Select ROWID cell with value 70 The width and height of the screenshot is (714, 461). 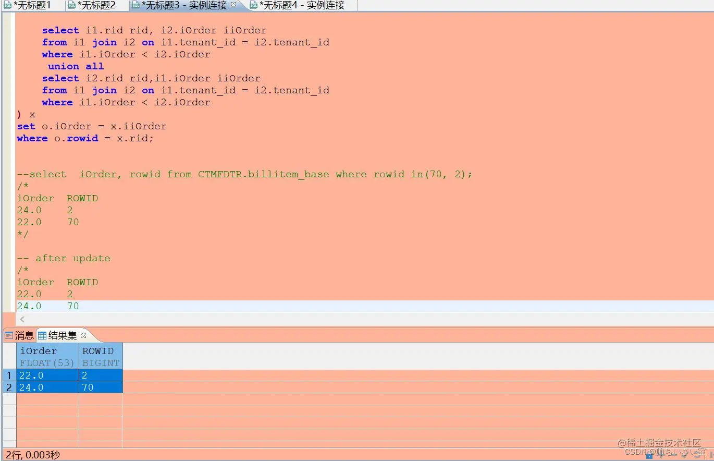click(x=101, y=387)
